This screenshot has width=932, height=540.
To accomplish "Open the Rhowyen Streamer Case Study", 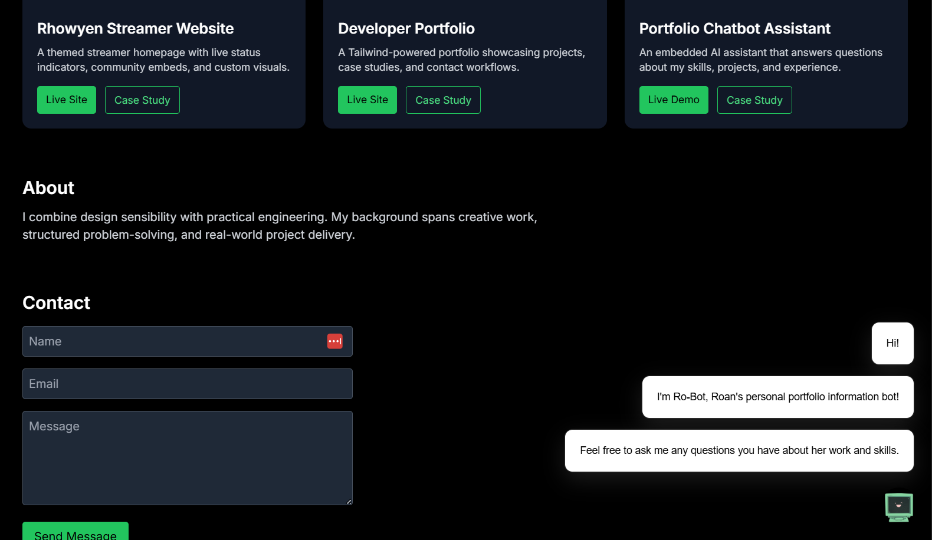I will pyautogui.click(x=142, y=100).
